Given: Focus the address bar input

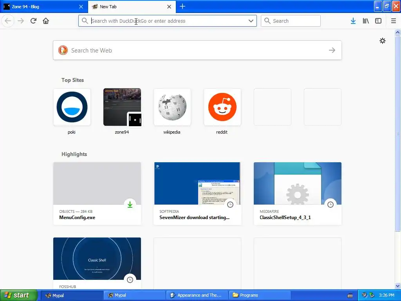Looking at the screenshot, I should coord(168,21).
